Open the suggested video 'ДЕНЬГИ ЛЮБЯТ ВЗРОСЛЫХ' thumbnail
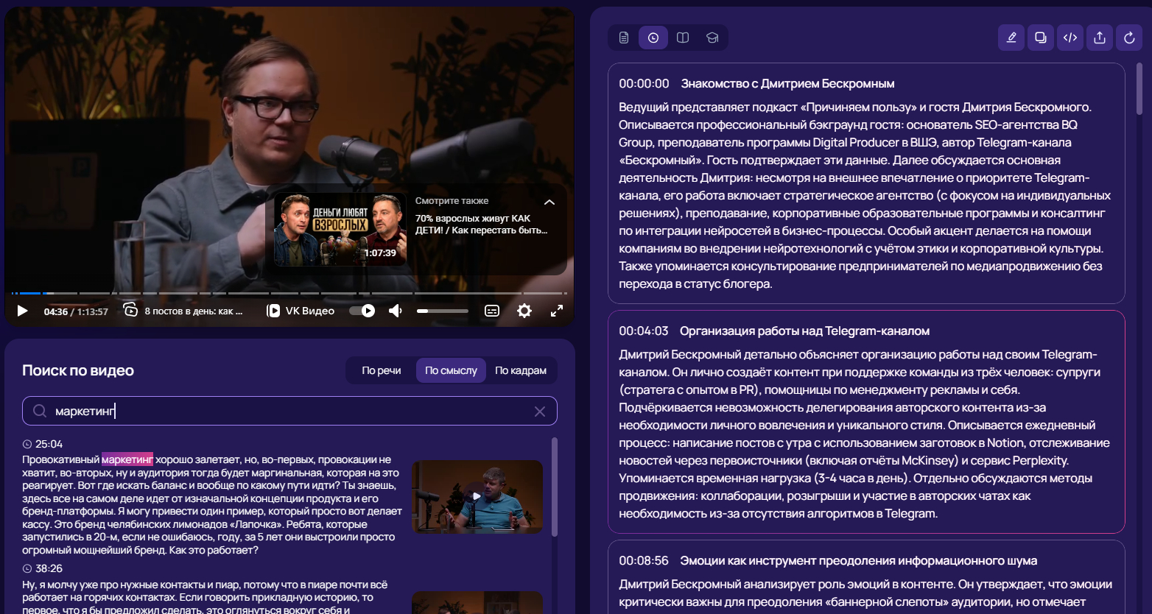Viewport: 1152px width, 614px height. point(340,229)
